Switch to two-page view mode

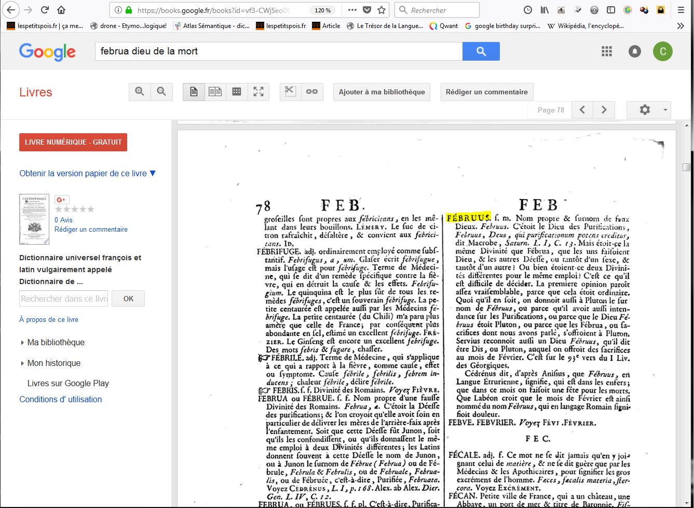[x=215, y=92]
